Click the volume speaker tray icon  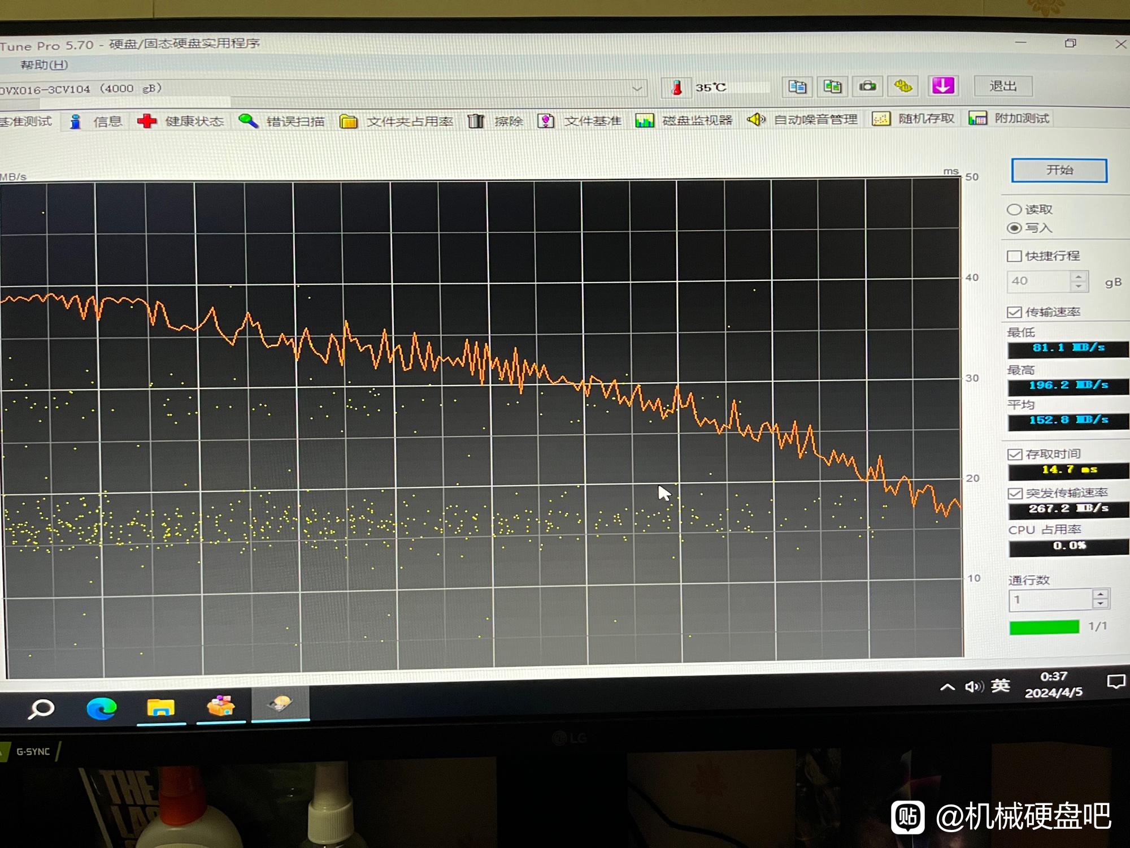(974, 687)
